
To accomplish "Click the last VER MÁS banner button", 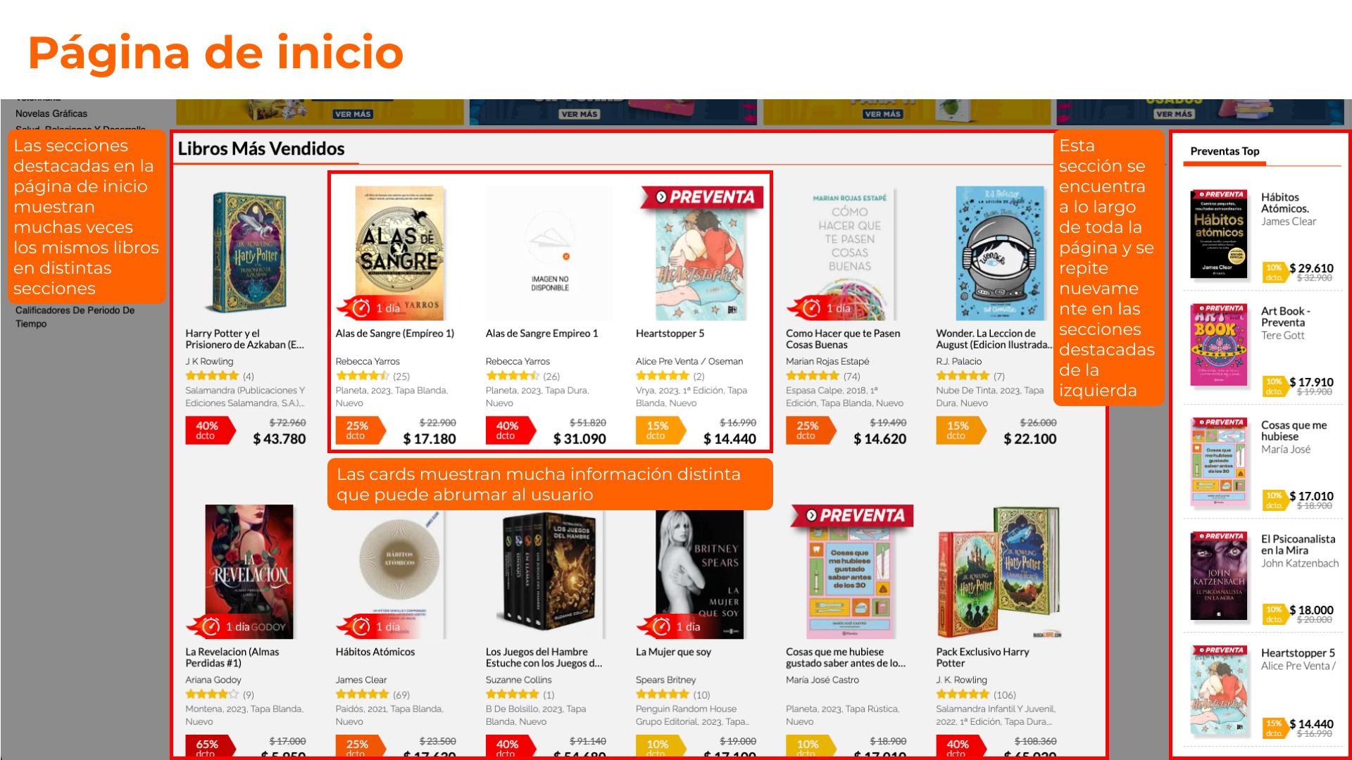I will [x=1174, y=114].
